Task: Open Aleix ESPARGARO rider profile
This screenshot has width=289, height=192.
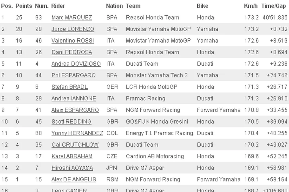Action: [x=75, y=110]
